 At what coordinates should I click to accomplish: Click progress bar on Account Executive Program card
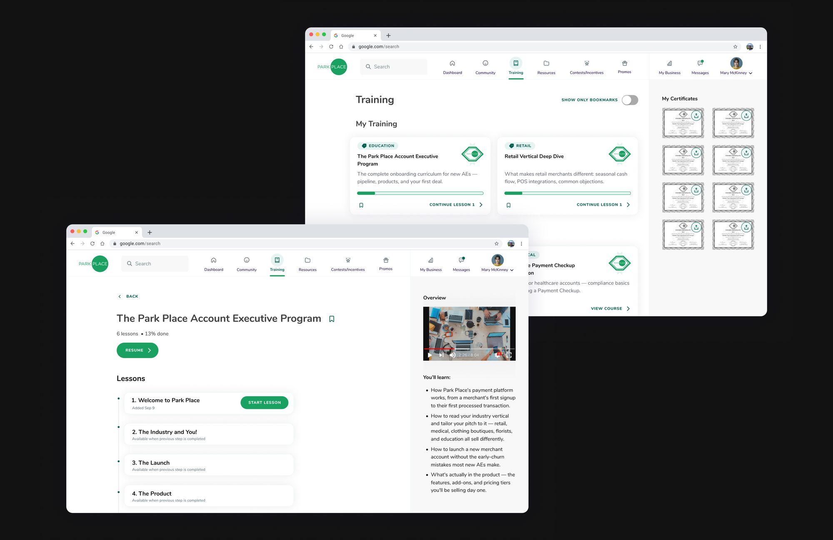coord(420,193)
